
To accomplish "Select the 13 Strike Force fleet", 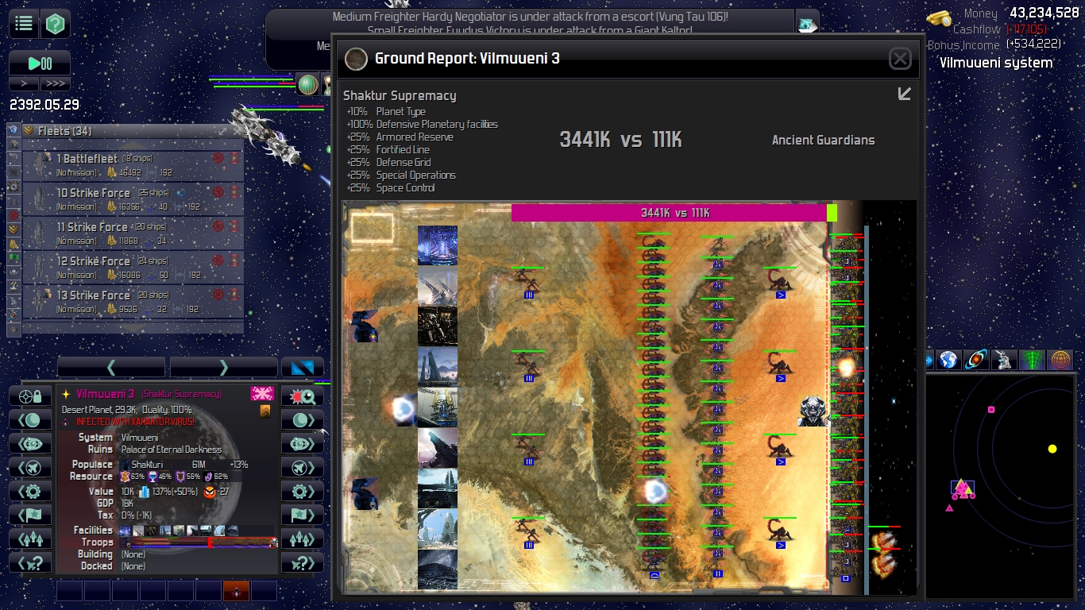I will click(x=133, y=302).
